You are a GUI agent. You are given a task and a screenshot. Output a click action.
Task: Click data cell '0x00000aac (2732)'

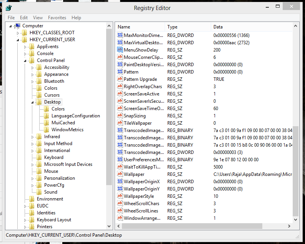click(231, 43)
